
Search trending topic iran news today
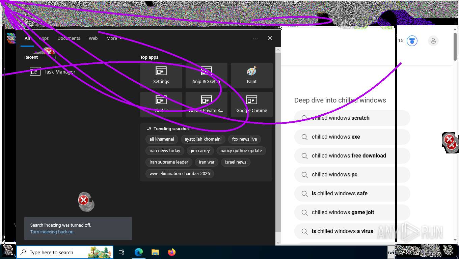click(165, 150)
